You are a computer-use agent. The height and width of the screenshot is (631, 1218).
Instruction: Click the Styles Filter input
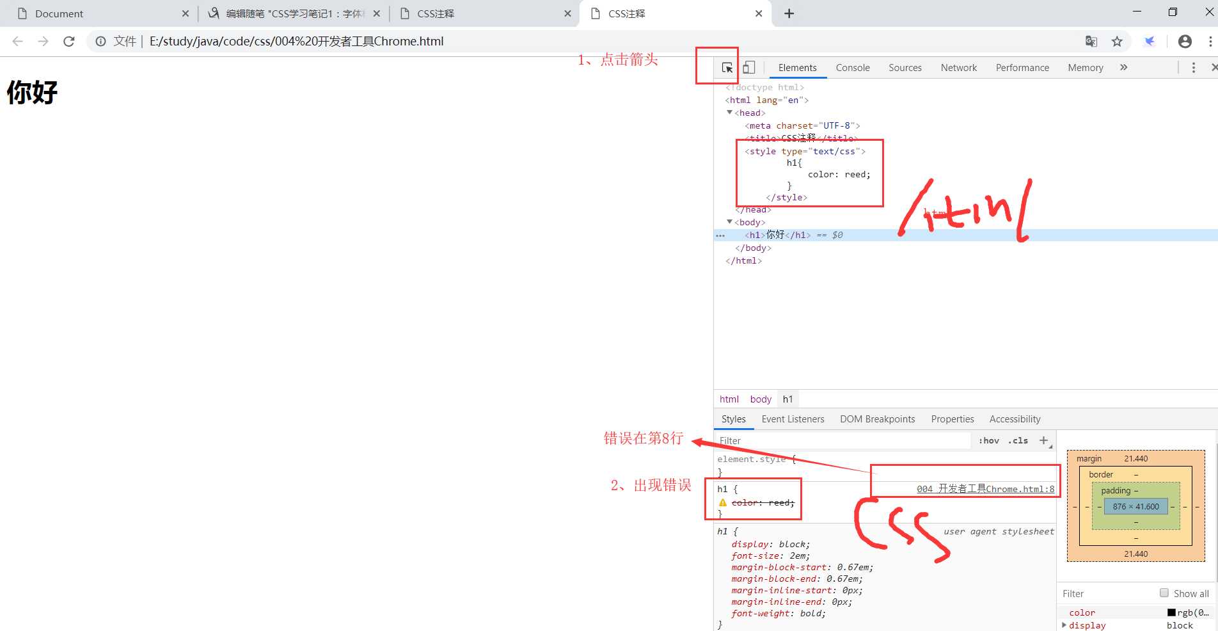tap(843, 440)
